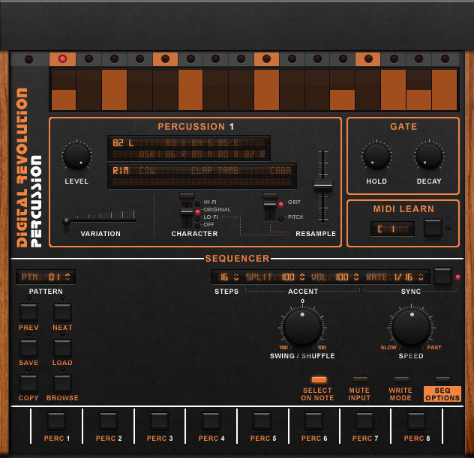Click the PREV pattern button

tap(28, 313)
